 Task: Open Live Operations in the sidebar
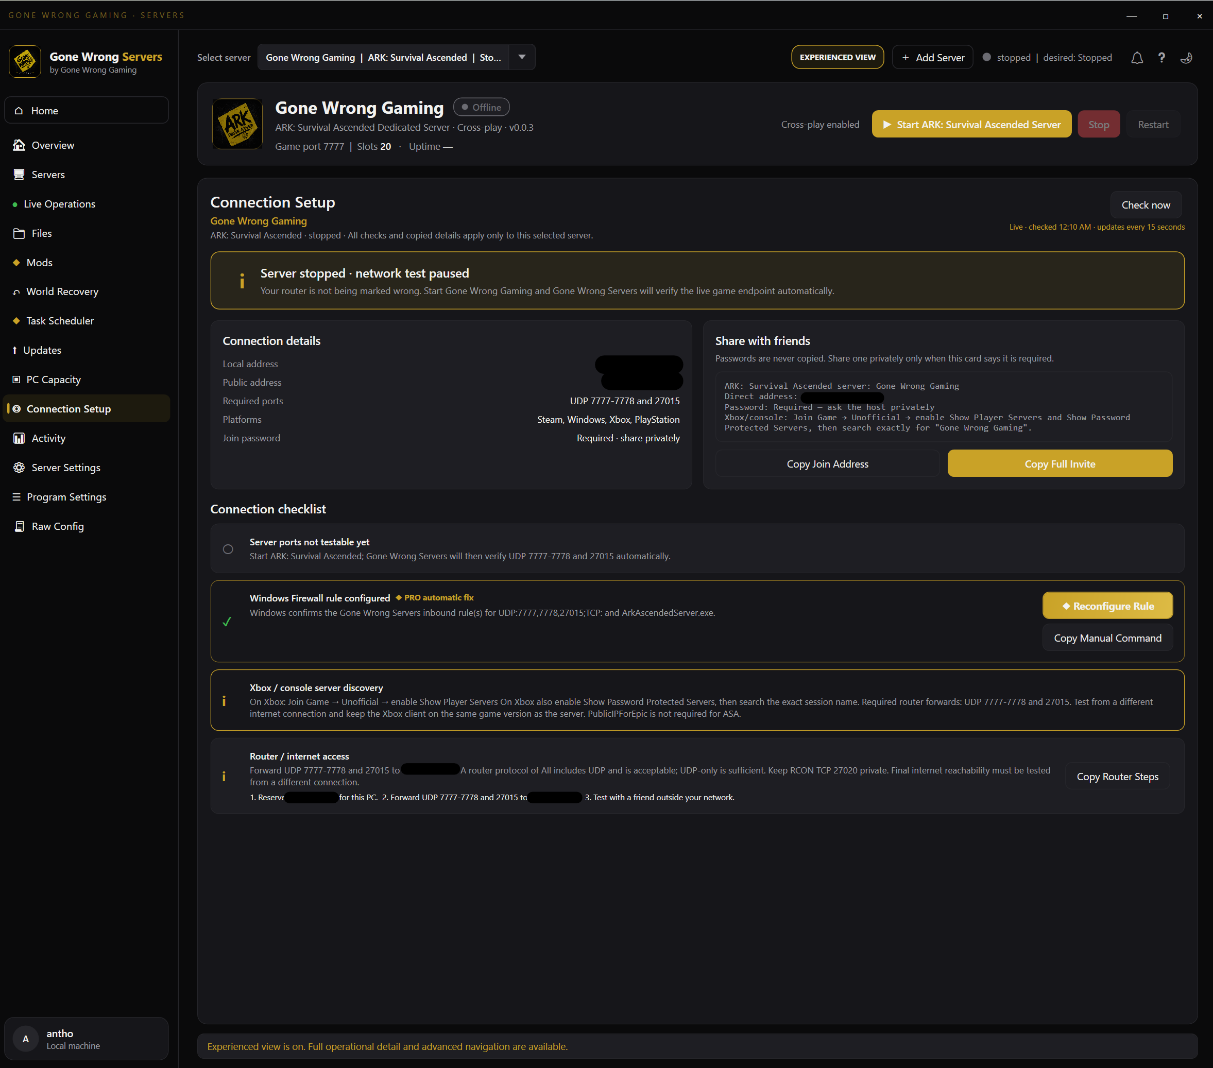click(x=87, y=204)
